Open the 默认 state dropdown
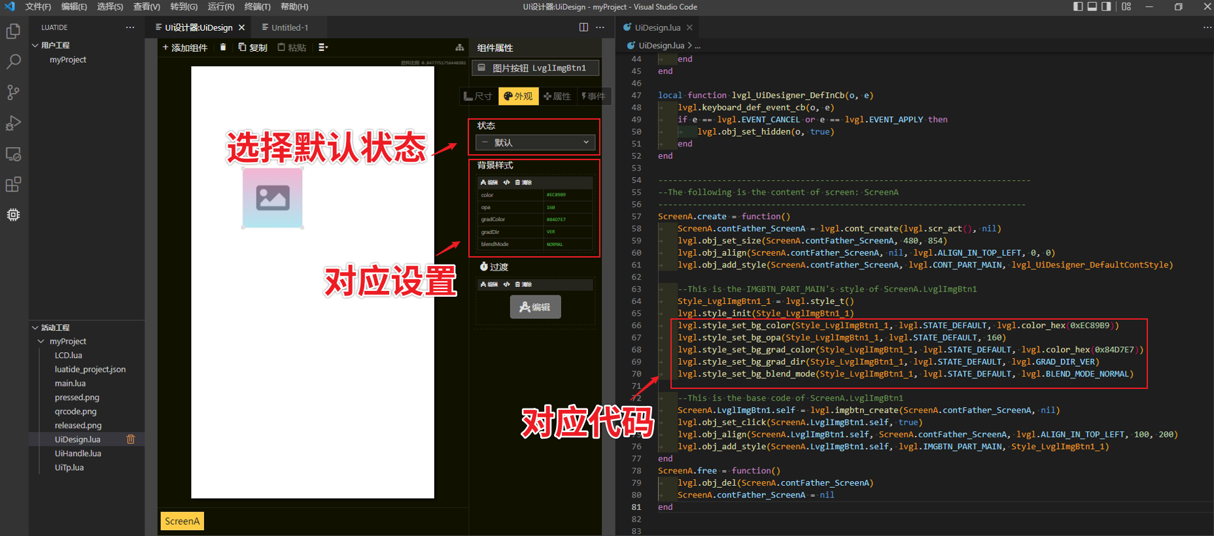The height and width of the screenshot is (536, 1214). tap(535, 142)
